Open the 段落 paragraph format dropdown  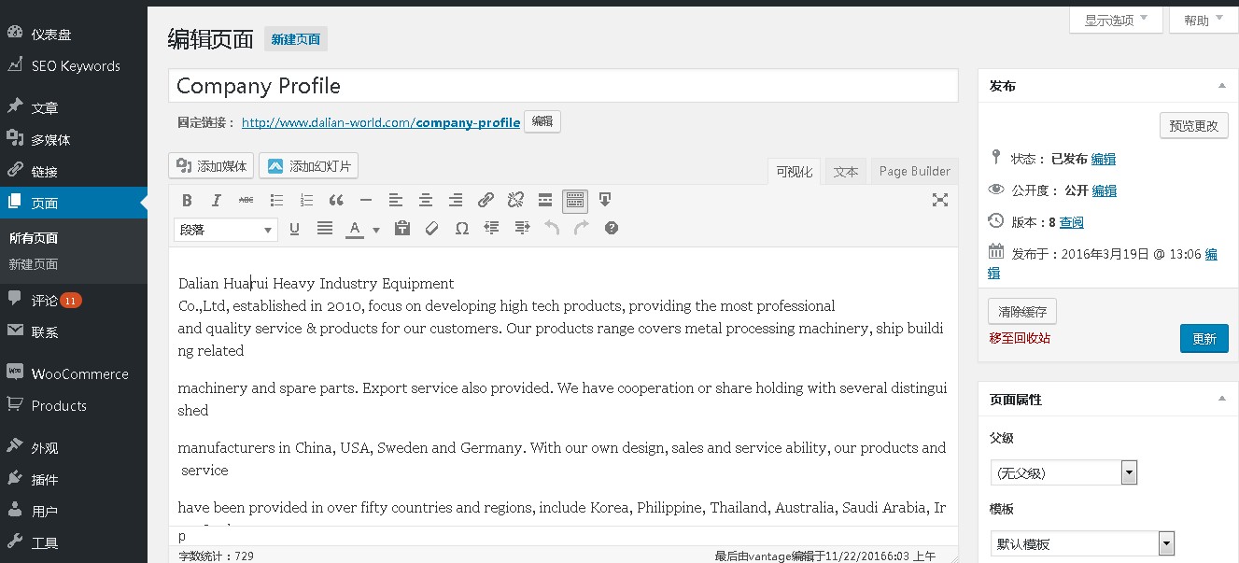[225, 229]
